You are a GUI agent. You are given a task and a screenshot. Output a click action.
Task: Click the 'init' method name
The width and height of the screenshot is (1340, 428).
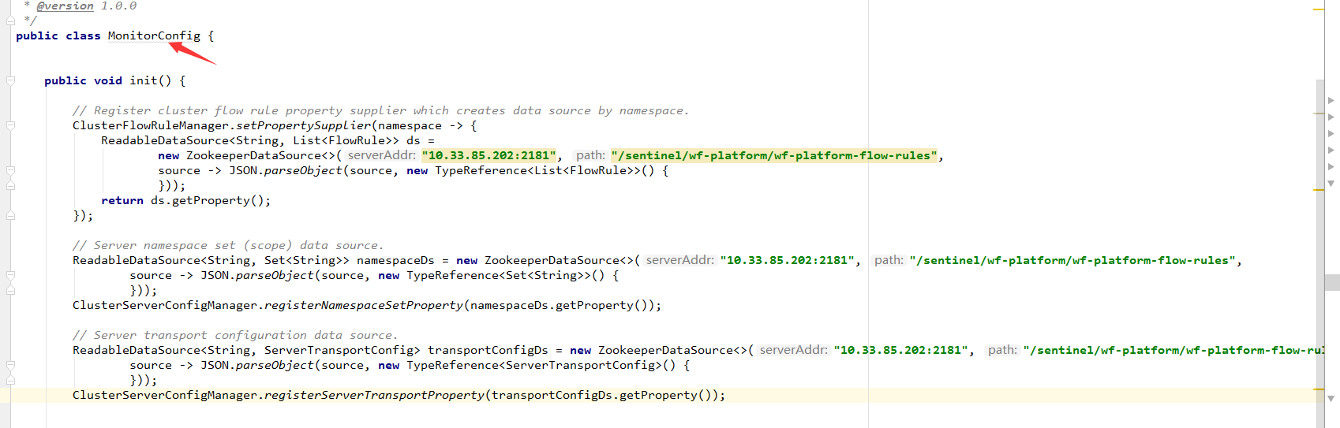144,80
